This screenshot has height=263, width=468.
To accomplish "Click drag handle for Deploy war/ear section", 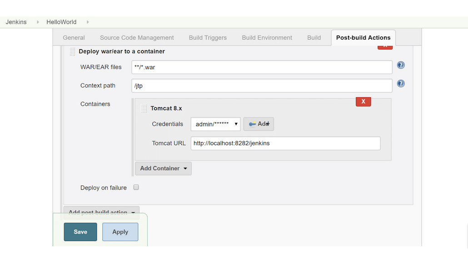I will (72, 52).
